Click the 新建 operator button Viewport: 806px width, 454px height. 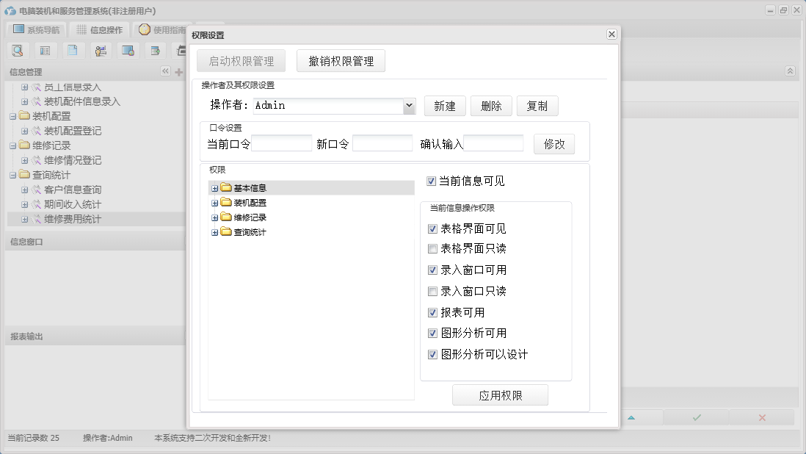point(445,106)
